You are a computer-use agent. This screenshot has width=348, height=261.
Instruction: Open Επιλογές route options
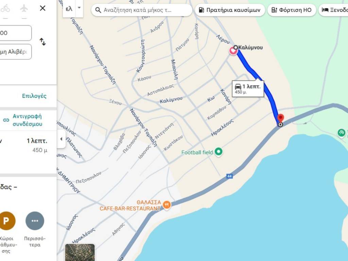click(x=34, y=96)
